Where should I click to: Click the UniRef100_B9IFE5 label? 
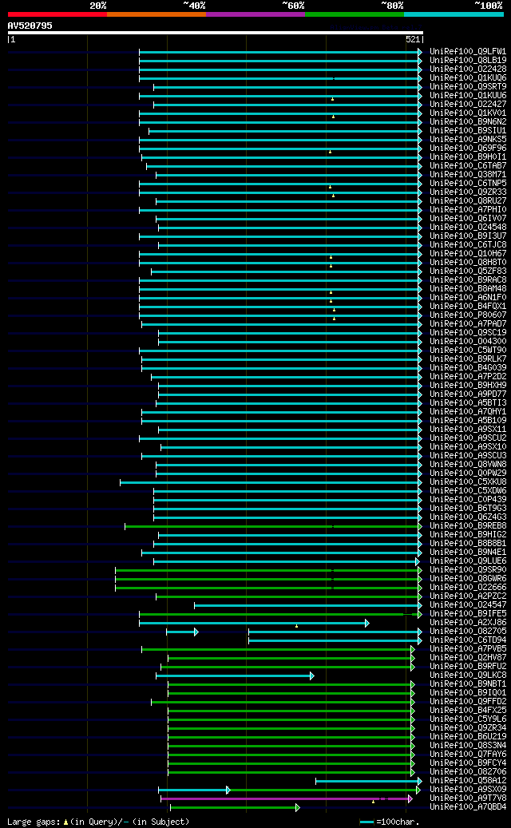(468, 613)
